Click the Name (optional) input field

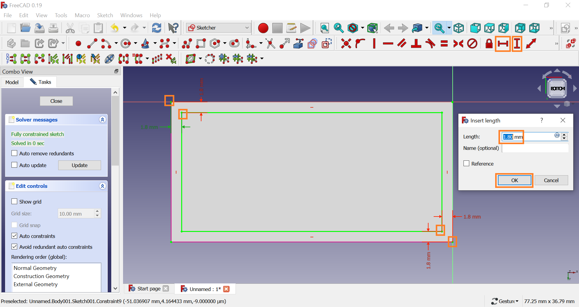click(535, 148)
